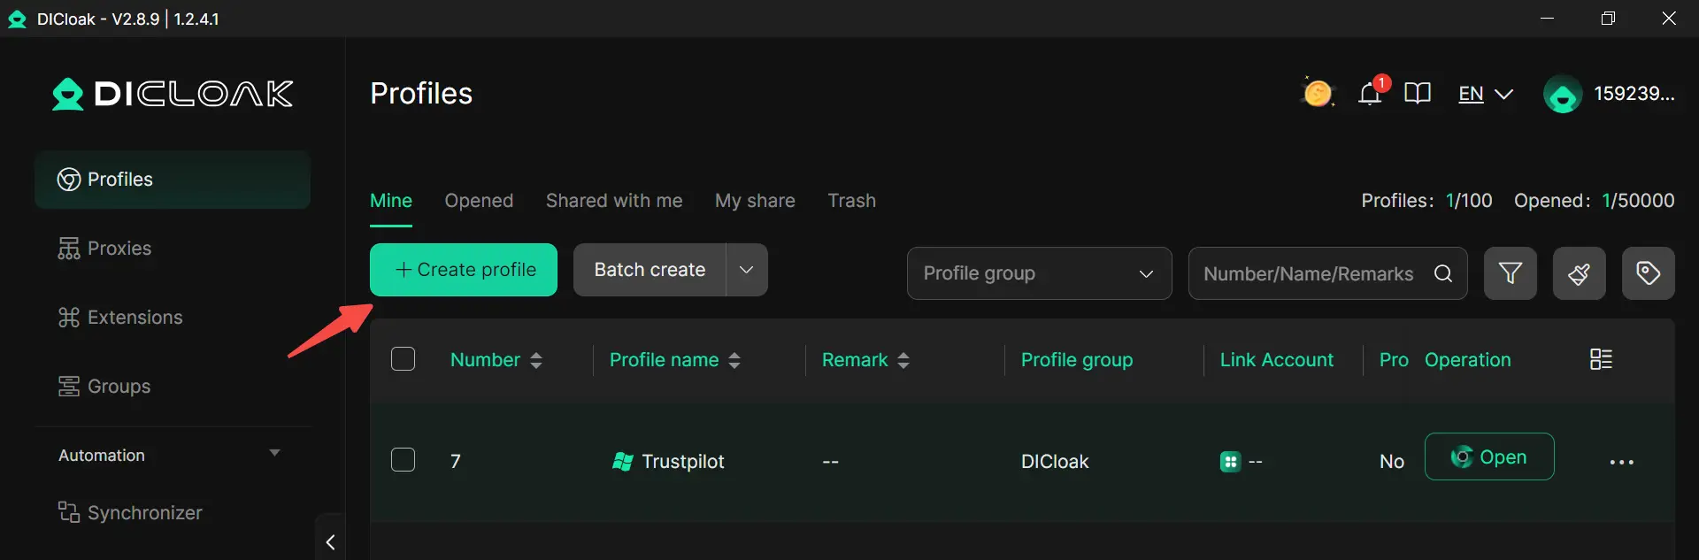The image size is (1699, 560).
Task: Check the Trustpilot profile row checkbox
Action: 403,460
